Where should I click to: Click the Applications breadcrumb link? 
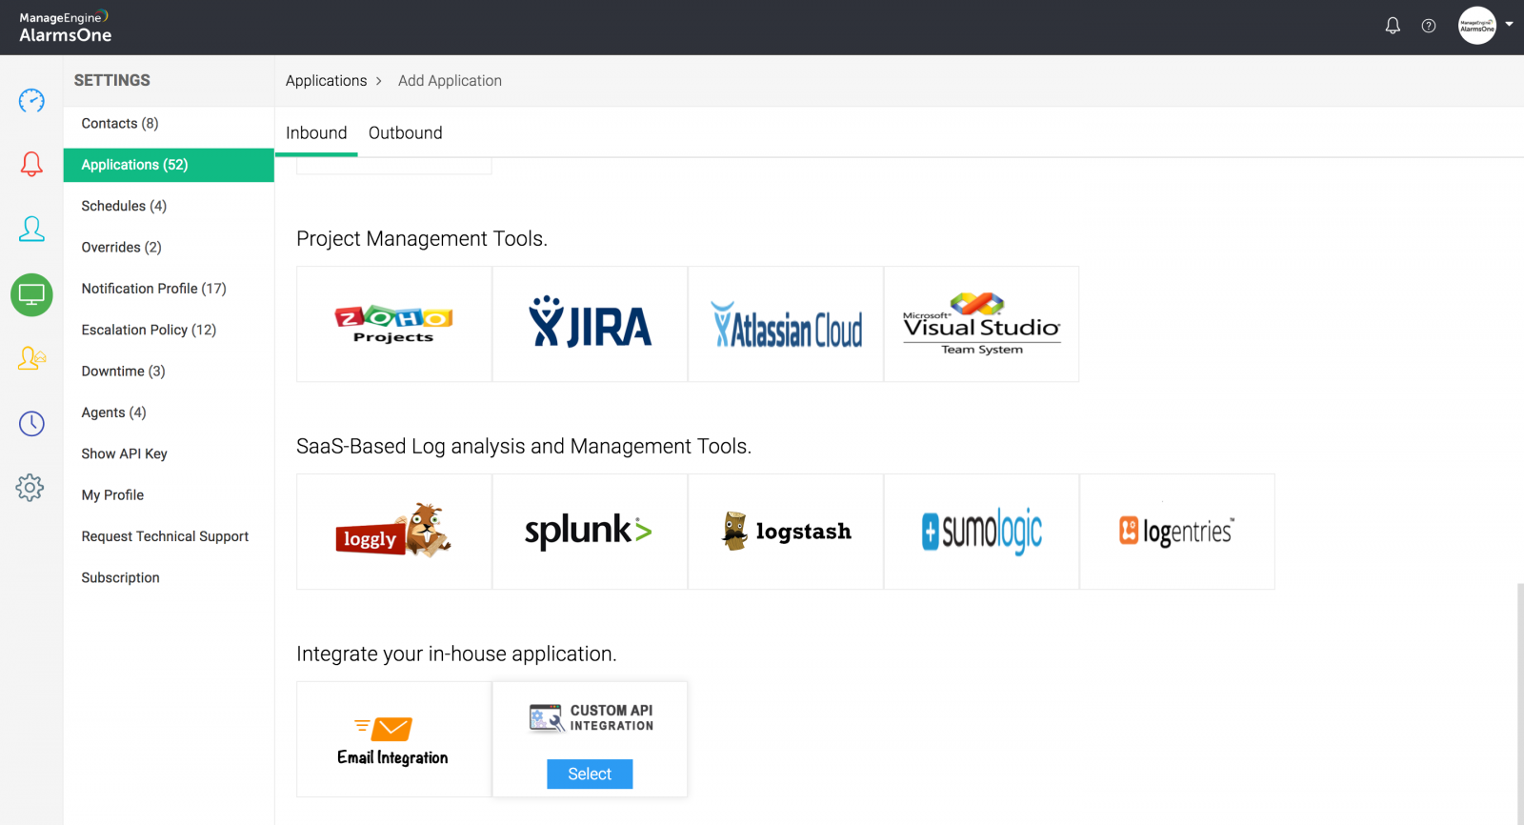pos(326,81)
